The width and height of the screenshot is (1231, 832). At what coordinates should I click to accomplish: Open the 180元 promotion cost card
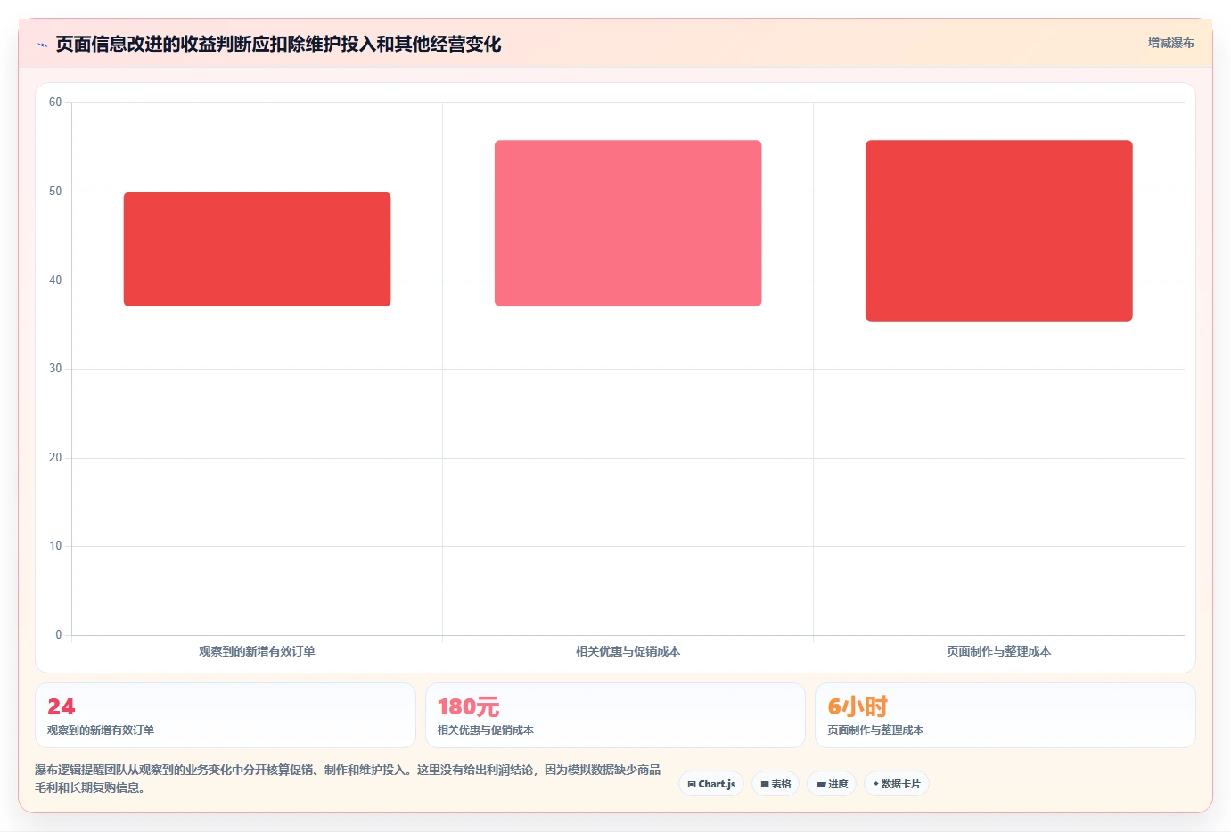tap(615, 715)
